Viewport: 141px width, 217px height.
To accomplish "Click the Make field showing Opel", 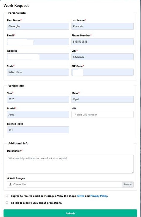I will [x=103, y=99].
